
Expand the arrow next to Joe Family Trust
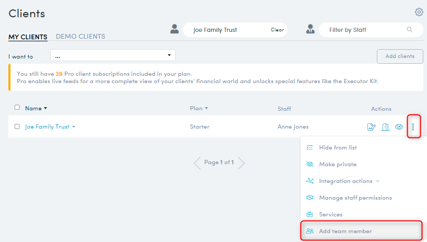click(x=74, y=127)
